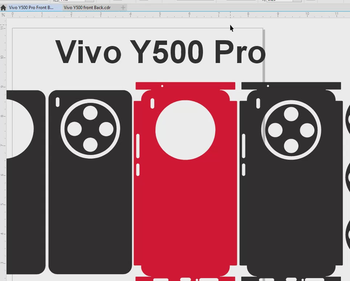The height and width of the screenshot is (281, 350).
Task: Select the right black full-wrap skin body
Action: click(290, 217)
